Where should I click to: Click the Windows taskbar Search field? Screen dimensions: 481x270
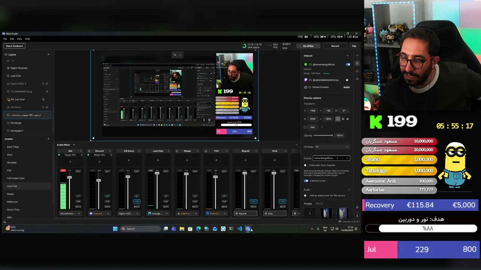point(140,229)
